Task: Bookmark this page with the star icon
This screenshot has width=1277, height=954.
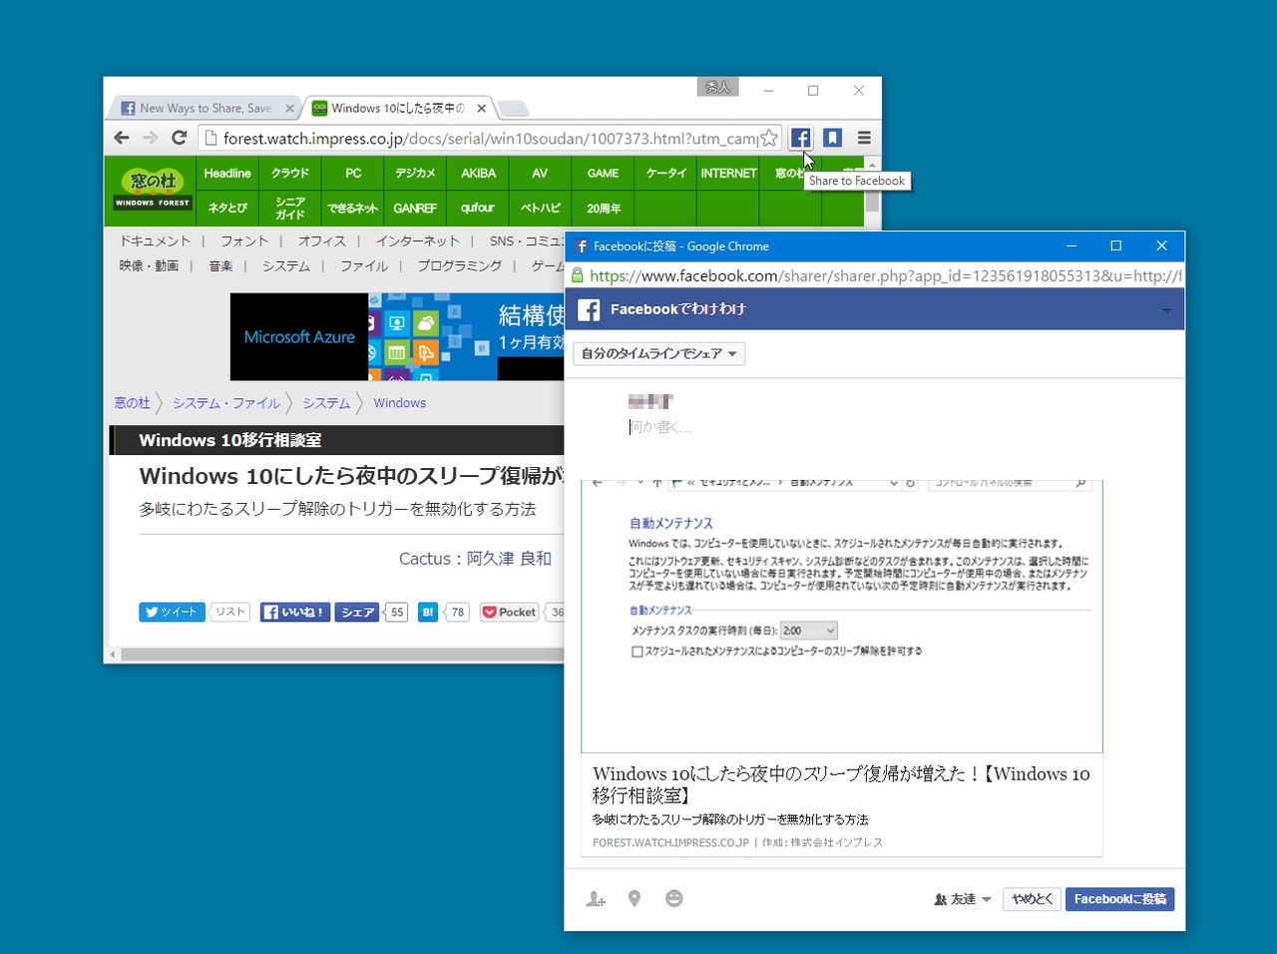Action: (769, 139)
